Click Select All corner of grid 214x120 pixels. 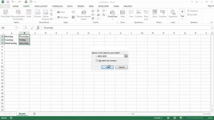2,33
